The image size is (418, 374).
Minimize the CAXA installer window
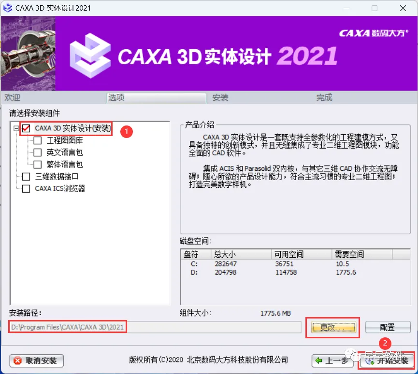[346, 8]
